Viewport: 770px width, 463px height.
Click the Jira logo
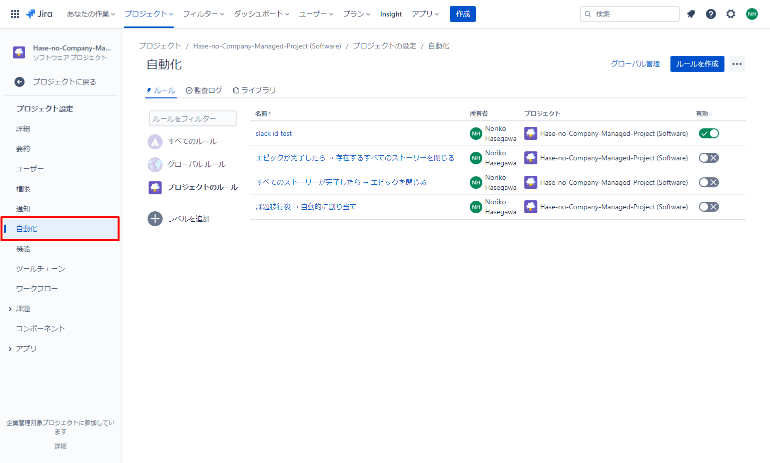pos(39,14)
